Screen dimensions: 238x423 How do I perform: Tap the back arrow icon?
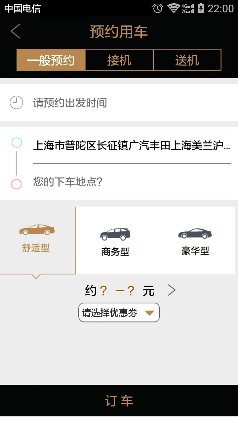[x=16, y=31]
